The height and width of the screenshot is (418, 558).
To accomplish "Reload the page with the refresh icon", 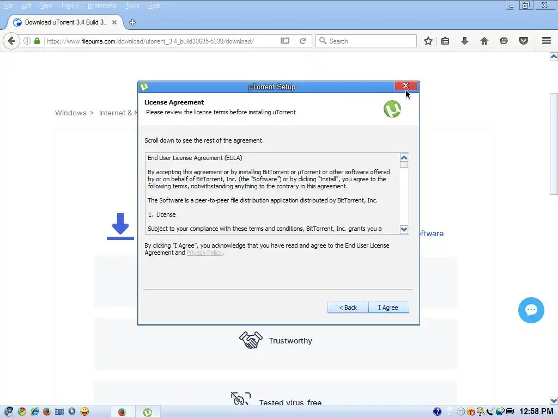I will pos(302,41).
